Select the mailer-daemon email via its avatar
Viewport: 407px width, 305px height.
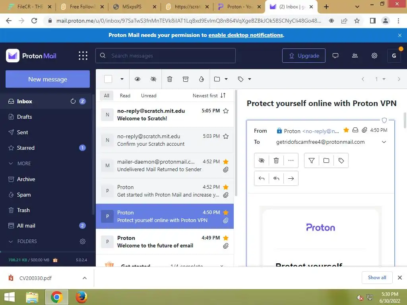107,166
